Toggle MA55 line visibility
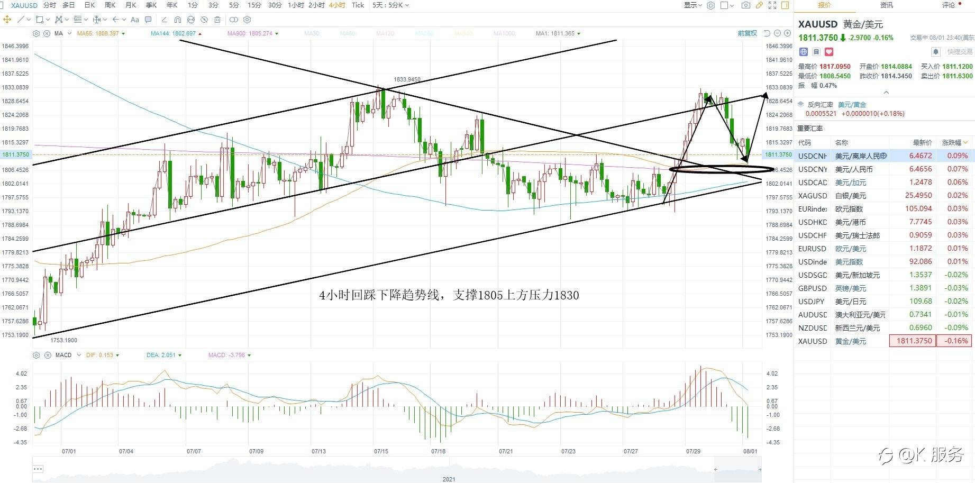This screenshot has width=975, height=483. click(x=101, y=33)
